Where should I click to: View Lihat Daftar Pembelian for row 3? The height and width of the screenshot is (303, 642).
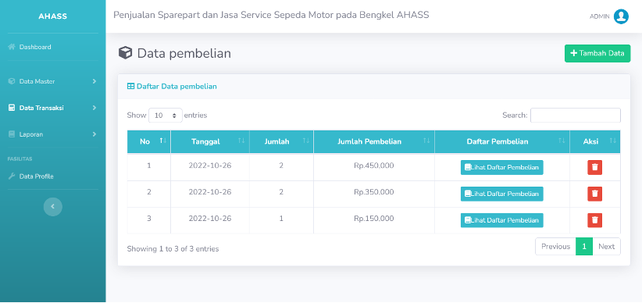502,220
